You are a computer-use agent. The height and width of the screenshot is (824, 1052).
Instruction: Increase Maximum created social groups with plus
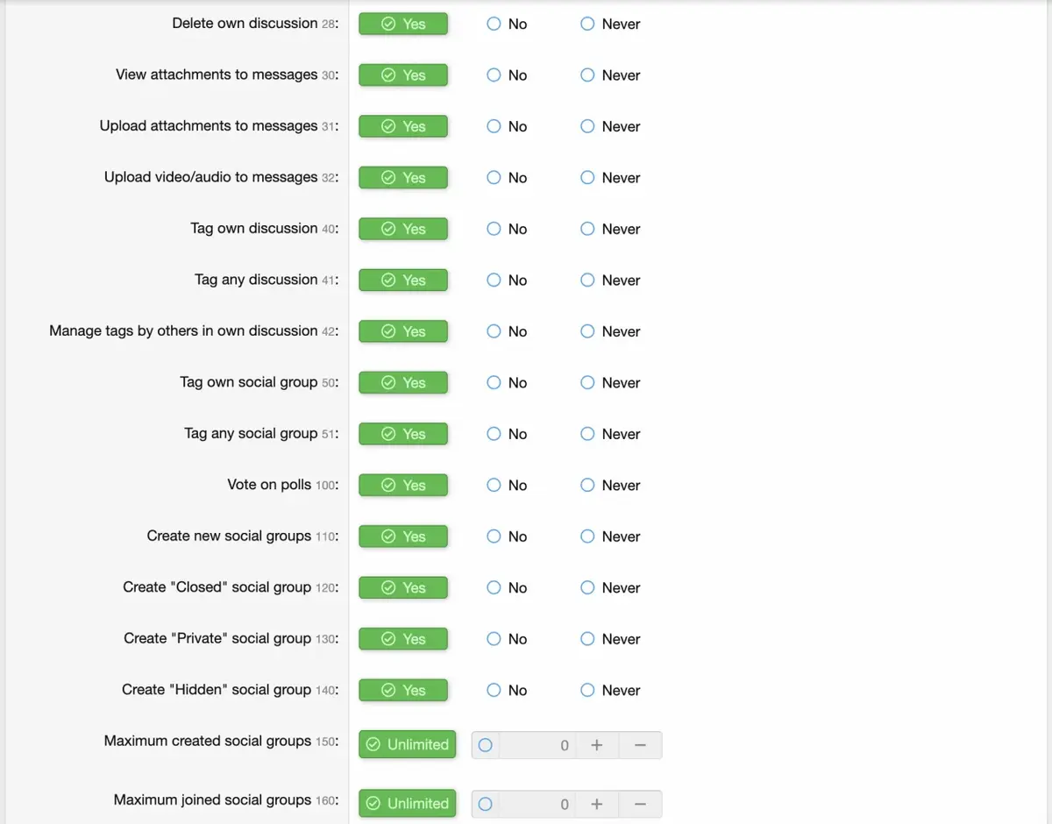coord(596,745)
